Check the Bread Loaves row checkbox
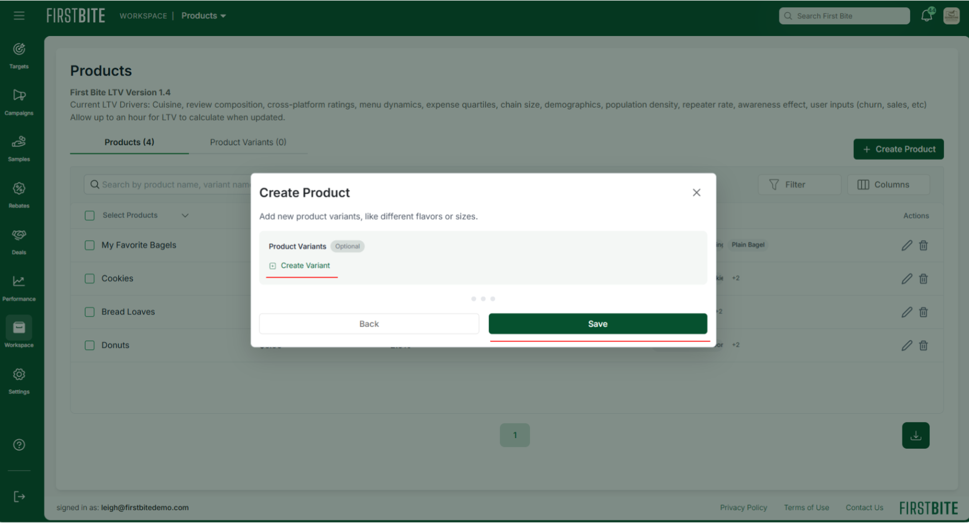 90,312
